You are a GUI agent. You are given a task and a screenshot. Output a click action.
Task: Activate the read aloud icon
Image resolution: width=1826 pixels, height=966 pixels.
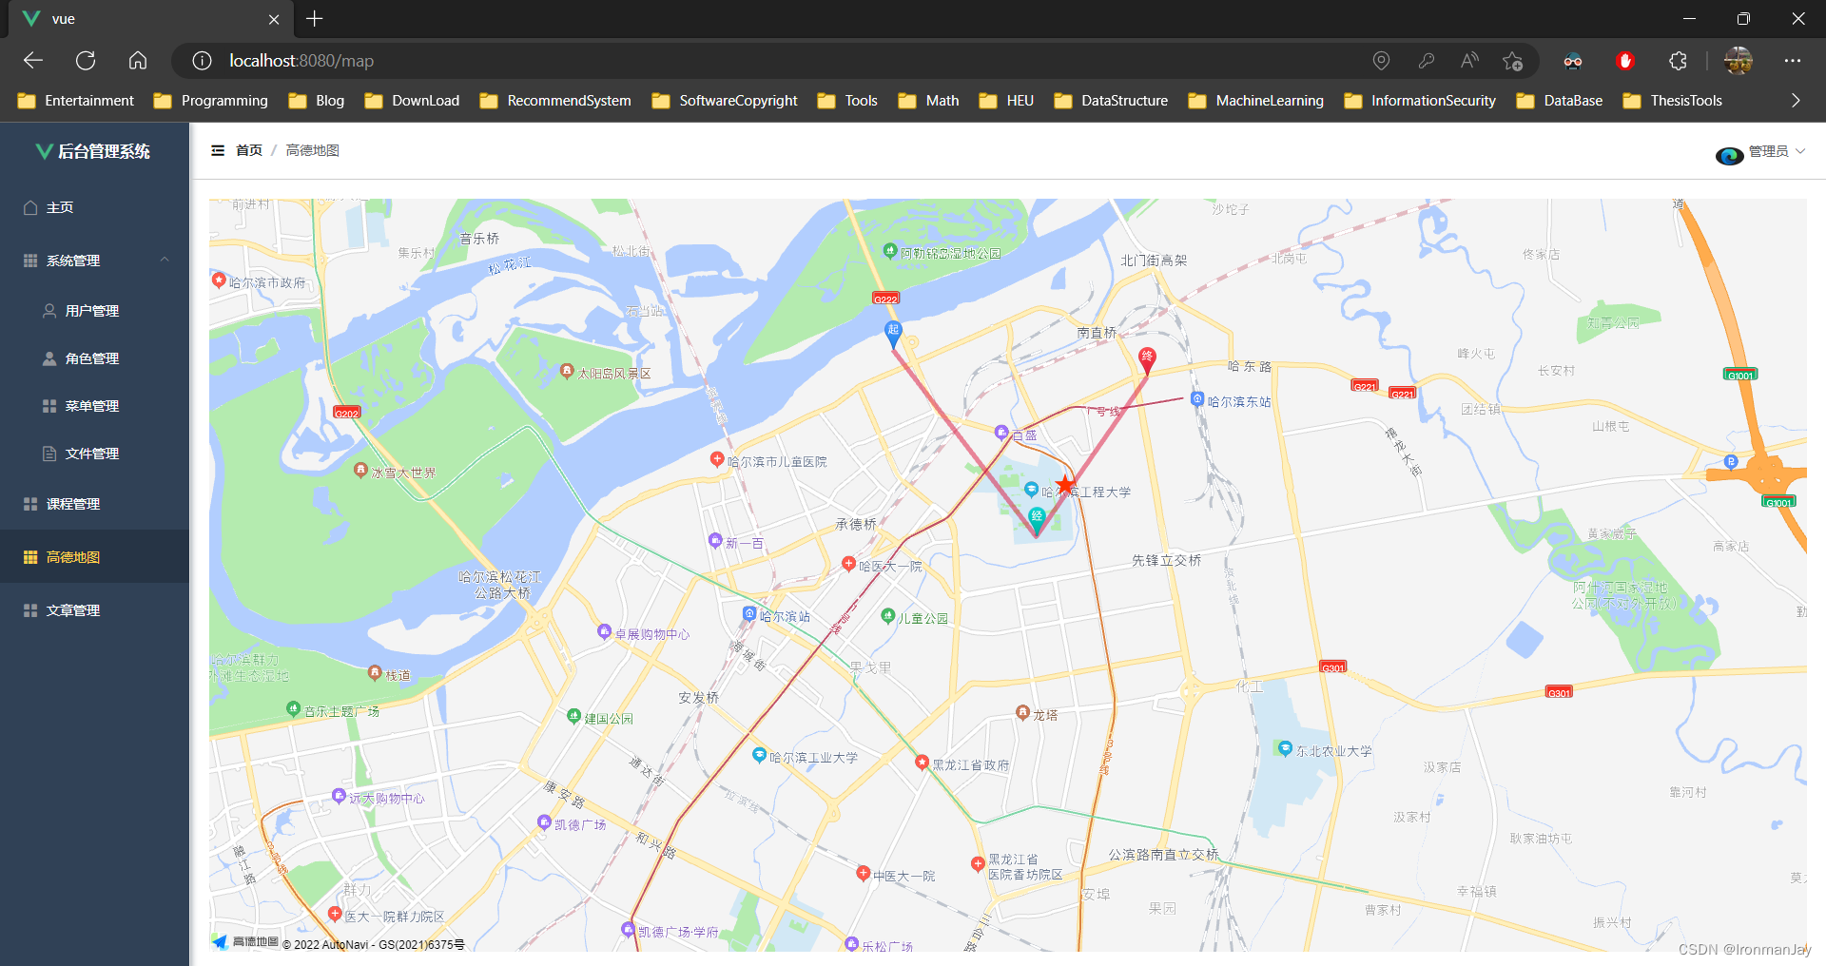coord(1469,61)
